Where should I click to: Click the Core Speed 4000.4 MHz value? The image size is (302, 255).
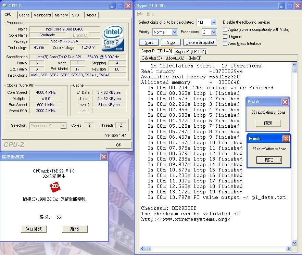click(46, 92)
